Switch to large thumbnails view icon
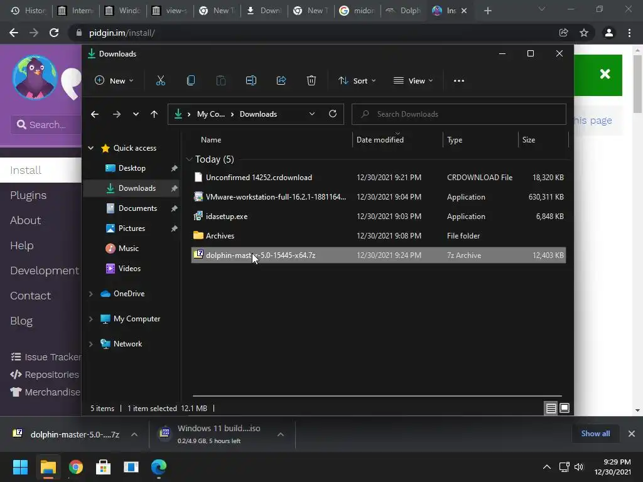 pos(565,408)
